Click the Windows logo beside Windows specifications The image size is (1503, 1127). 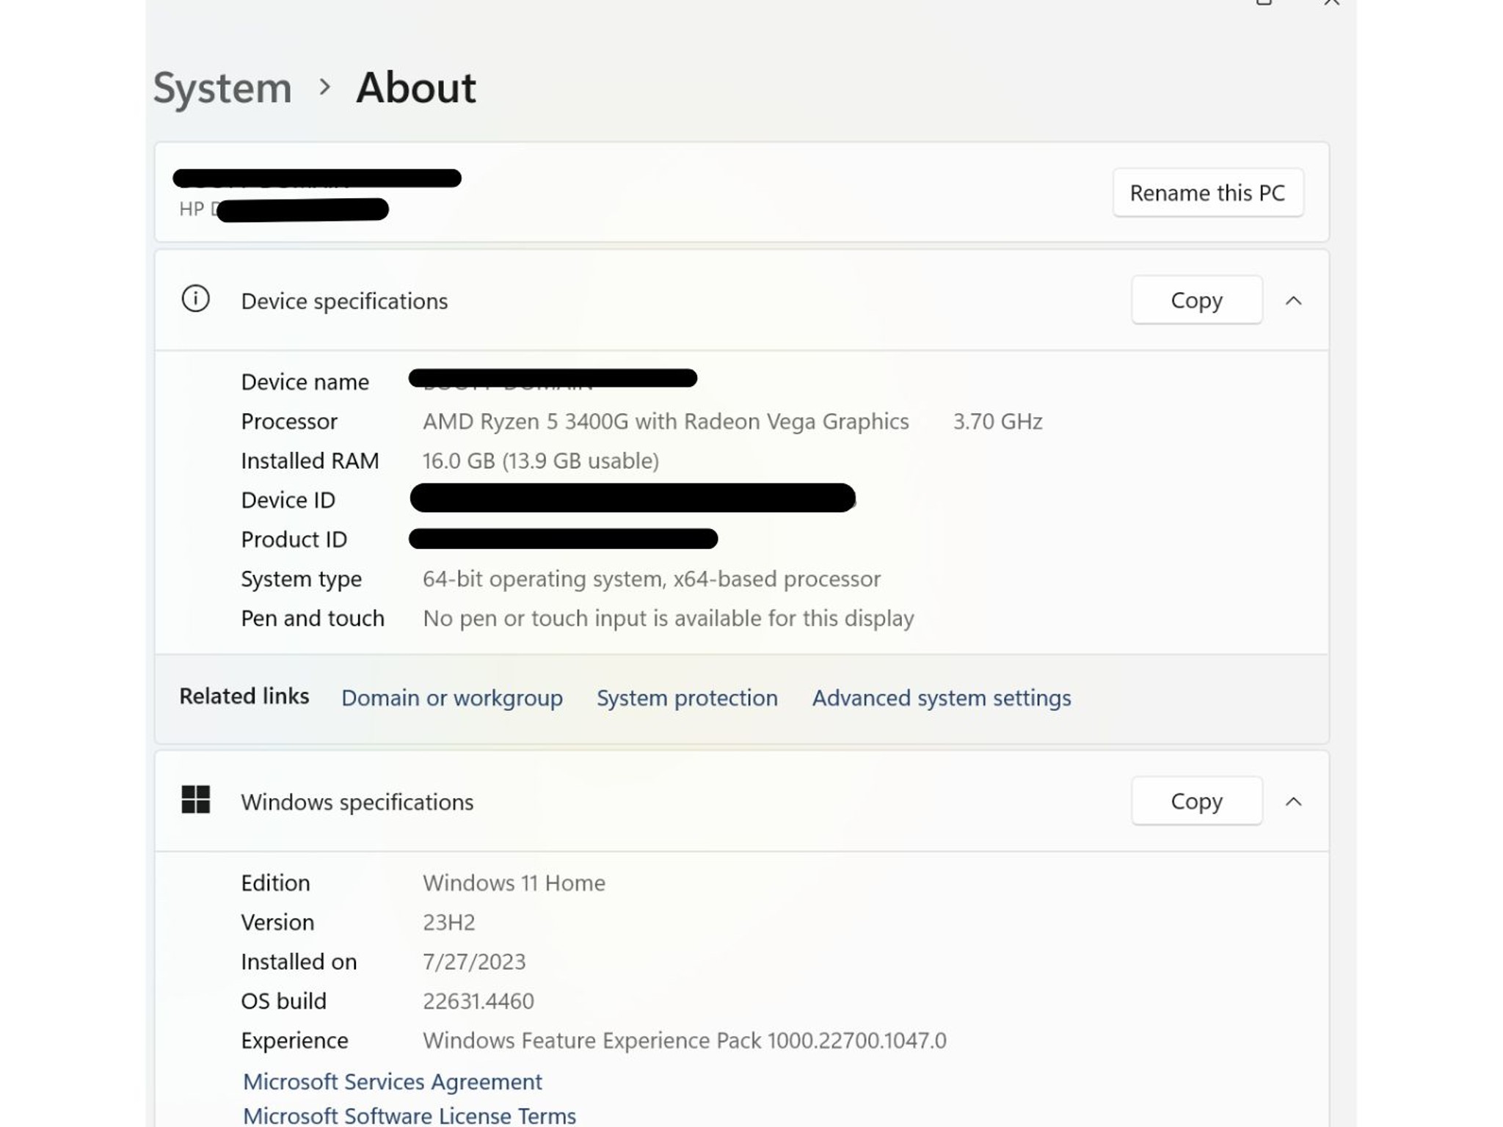tap(195, 801)
